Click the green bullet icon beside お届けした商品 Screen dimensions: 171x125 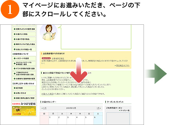pos(15,34)
